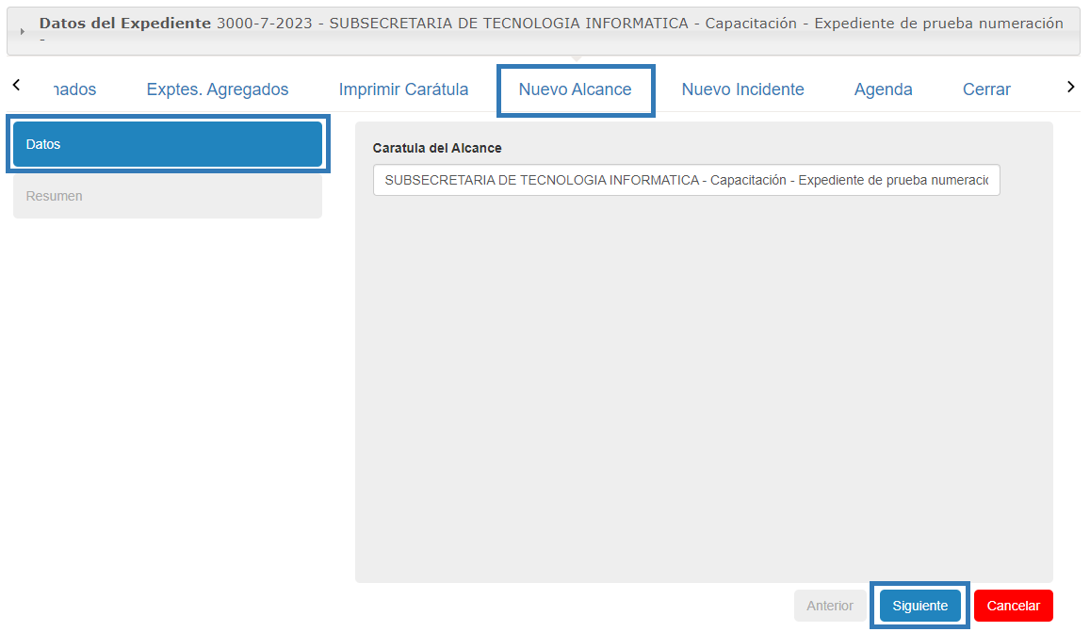1090x632 pixels.
Task: Focus the Caratula del Alcance text field
Action: [x=686, y=180]
